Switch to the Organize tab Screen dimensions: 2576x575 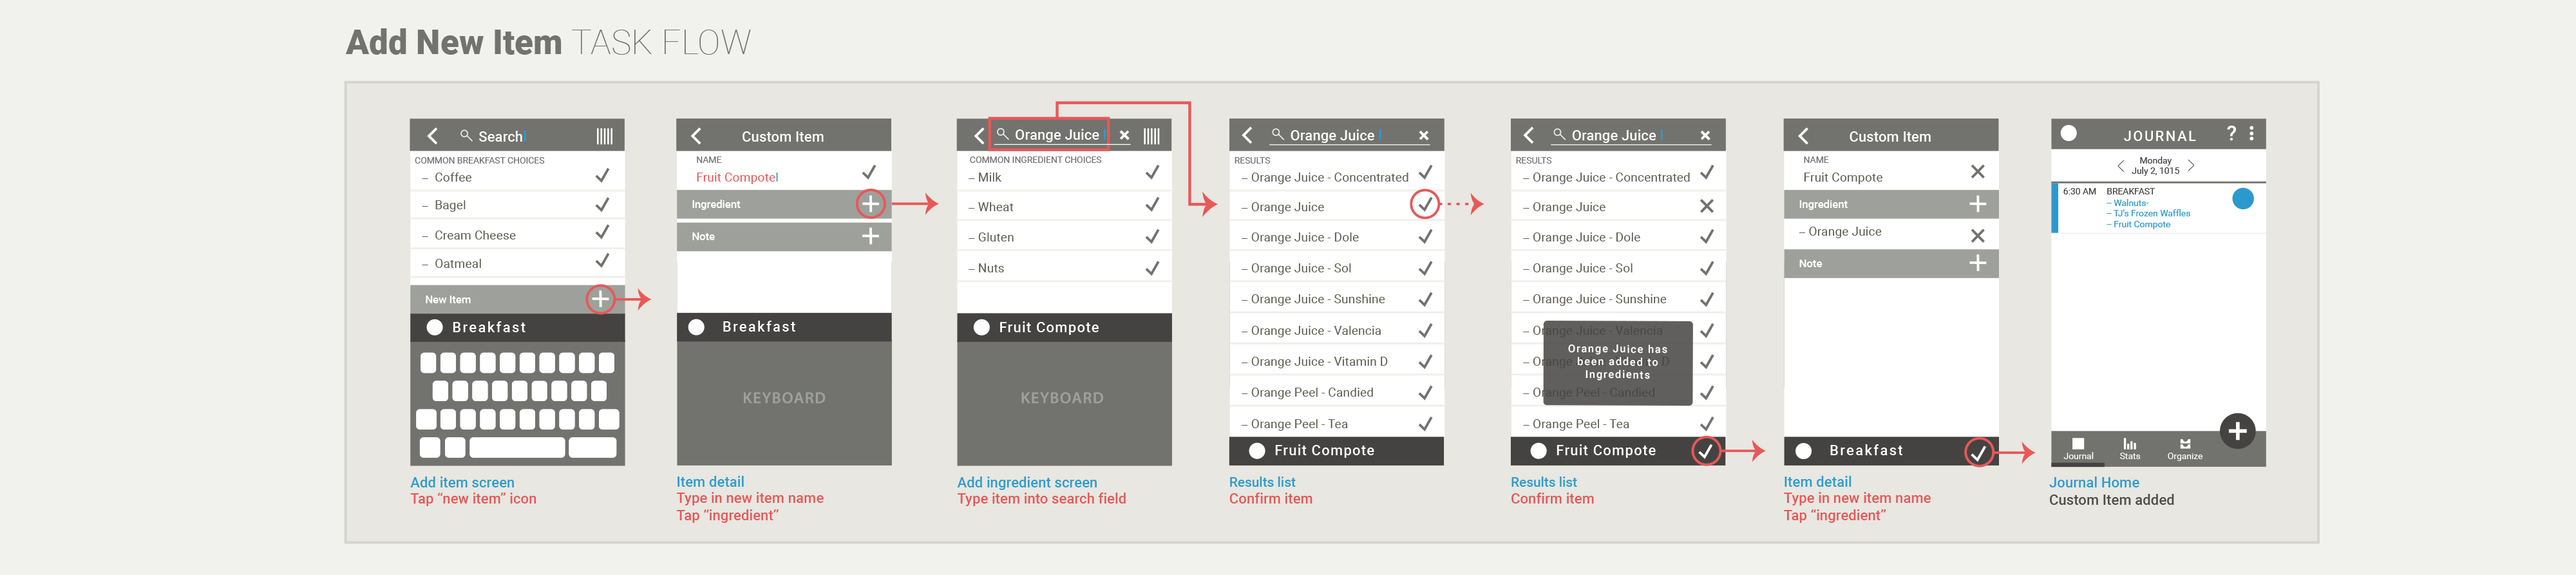2185,449
